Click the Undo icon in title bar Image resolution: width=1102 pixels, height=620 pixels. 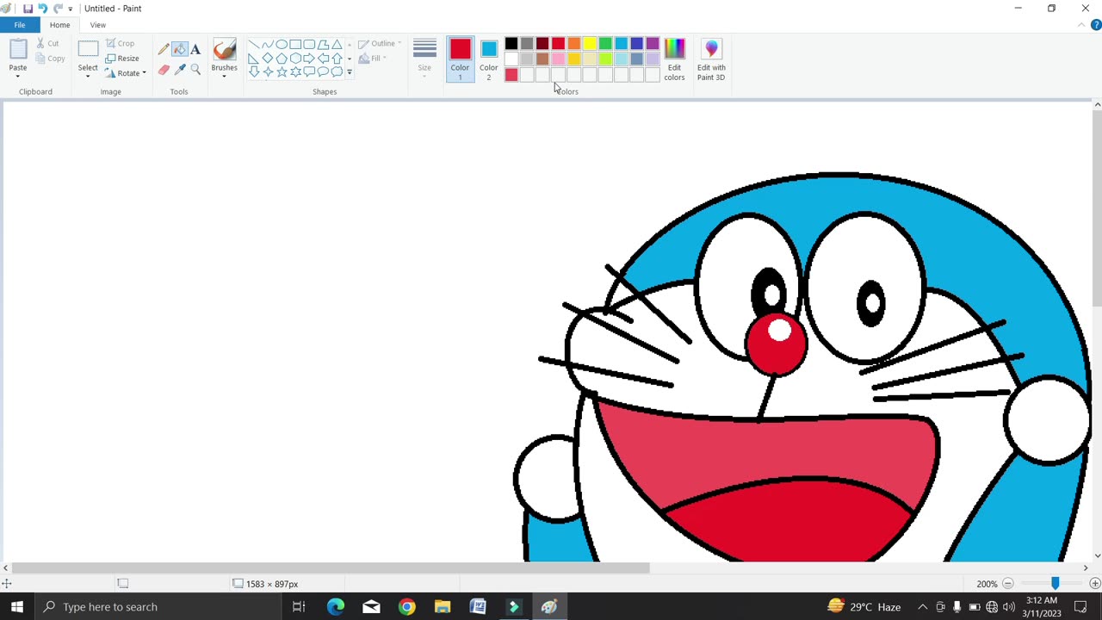[42, 8]
